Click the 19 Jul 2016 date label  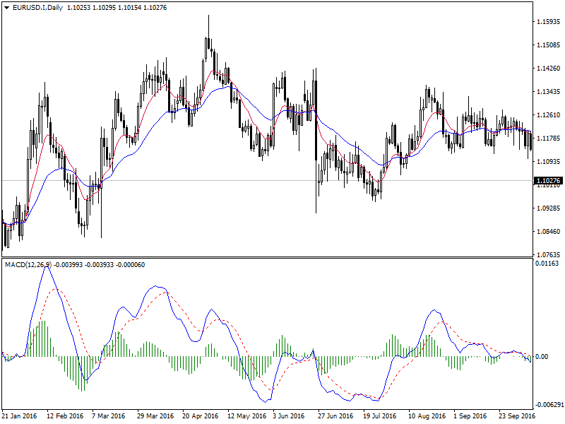click(x=379, y=416)
